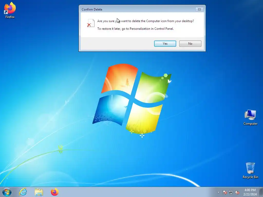Confirm deletion with the Yes button
Image resolution: width=263 pixels, height=197 pixels.
[165, 44]
